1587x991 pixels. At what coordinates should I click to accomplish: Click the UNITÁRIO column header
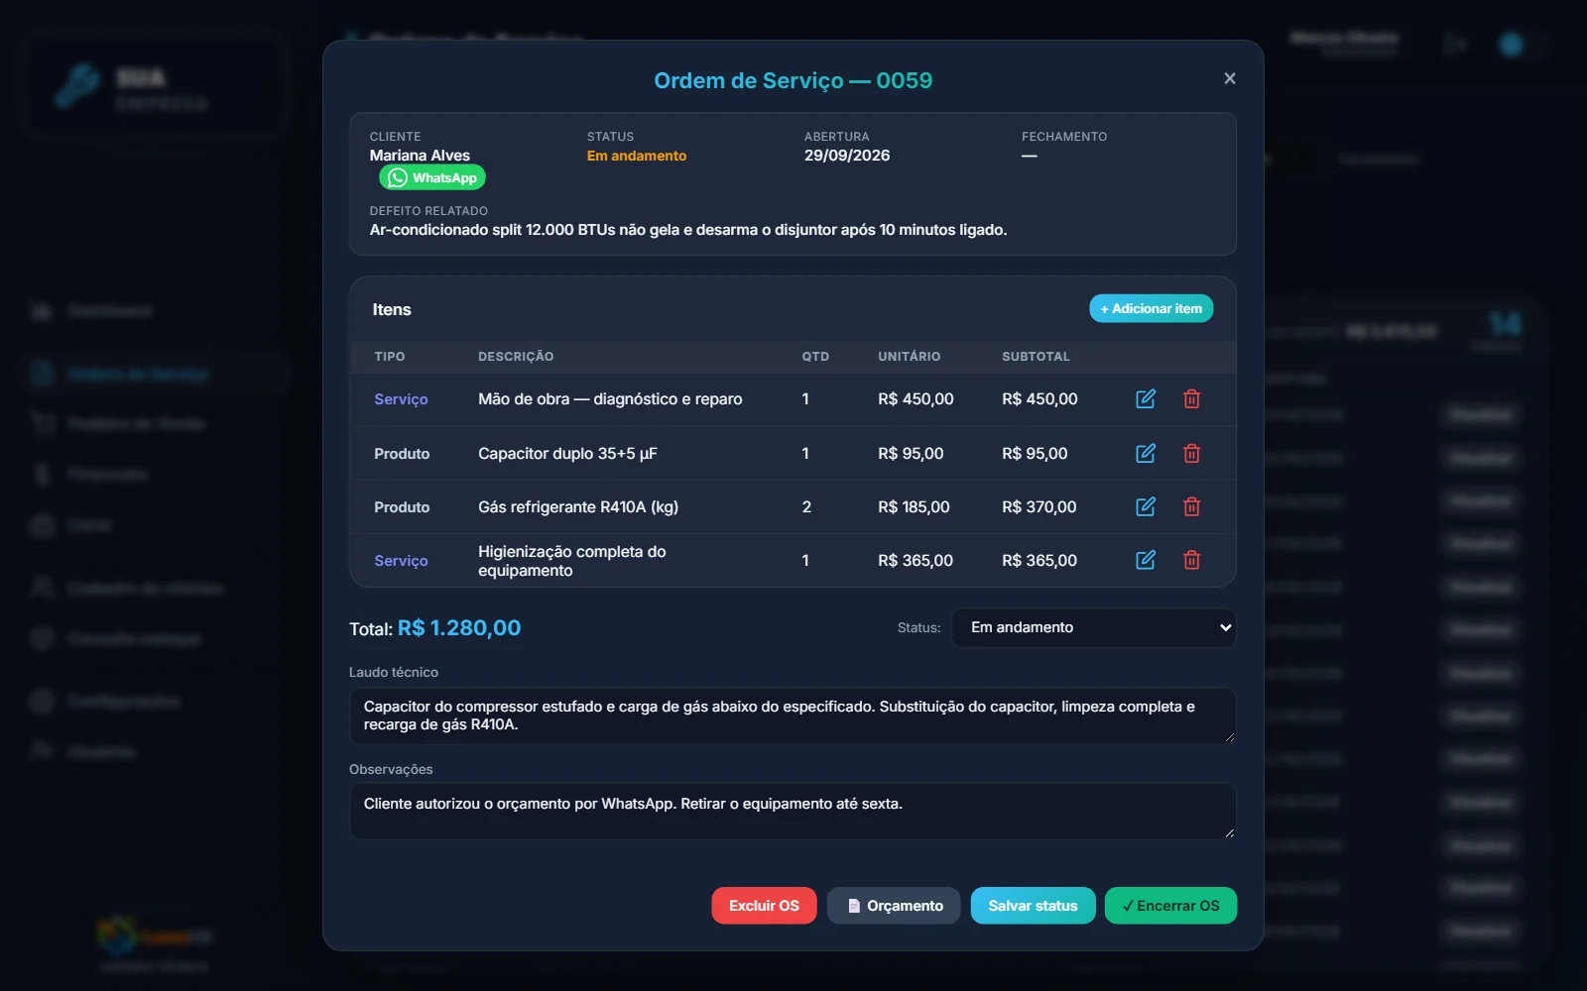[909, 357]
